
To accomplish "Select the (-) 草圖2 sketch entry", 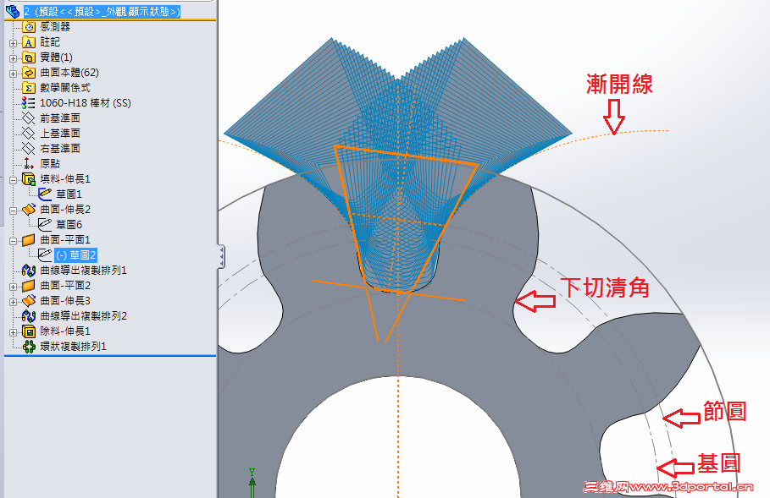I will click(75, 254).
